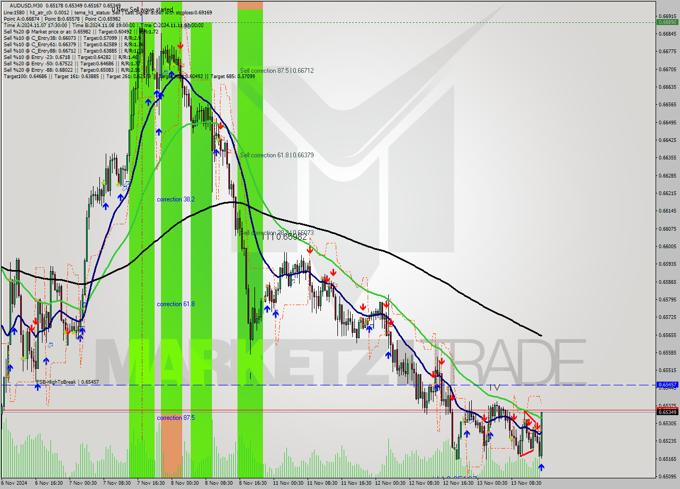Select the blue 'correction 61.8' label
Viewport: 680px width, 489px height.
point(176,304)
